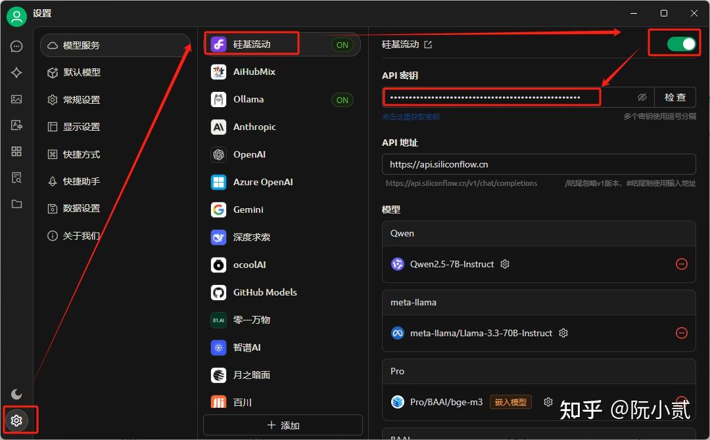Open settings for Qwen2.5-7B-Instruct model

pyautogui.click(x=505, y=264)
